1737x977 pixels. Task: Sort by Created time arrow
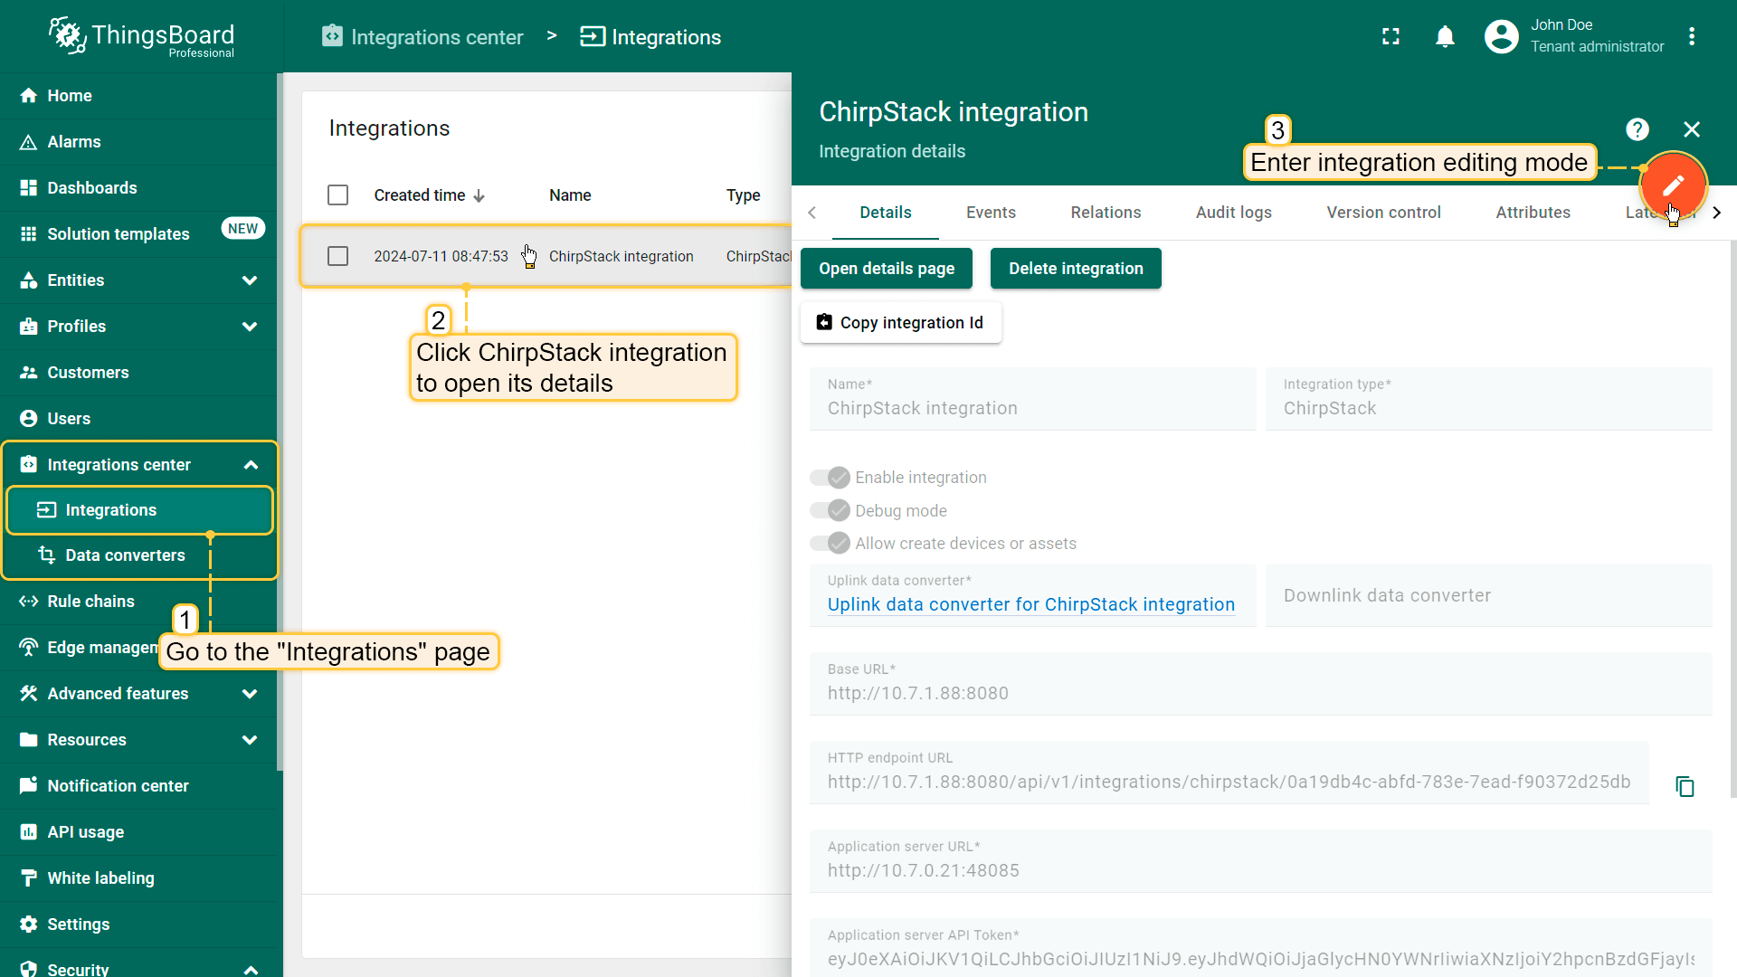(479, 195)
